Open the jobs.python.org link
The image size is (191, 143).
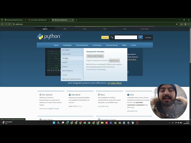132,111
